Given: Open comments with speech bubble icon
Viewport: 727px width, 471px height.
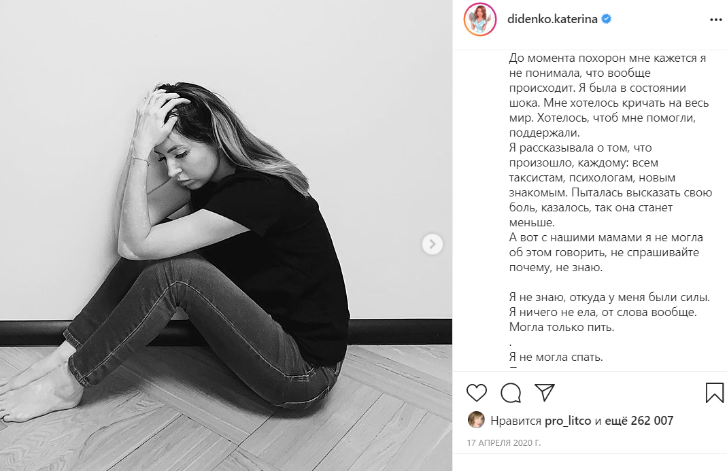Looking at the screenshot, I should [511, 393].
